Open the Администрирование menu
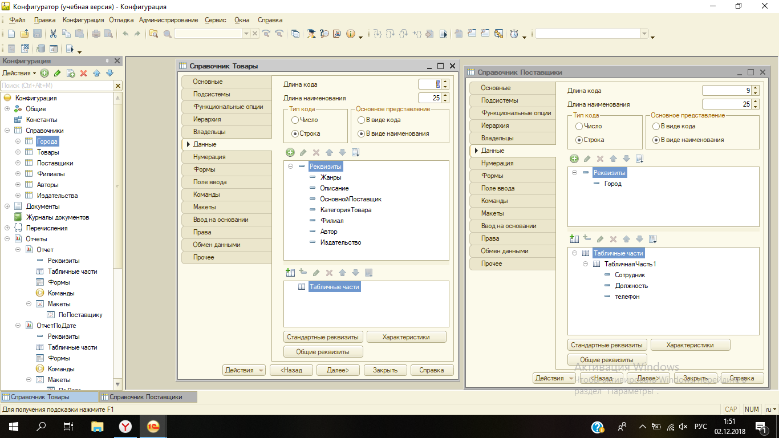Viewport: 779px width, 438px height. click(168, 20)
